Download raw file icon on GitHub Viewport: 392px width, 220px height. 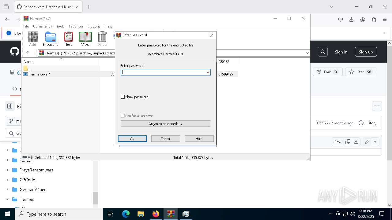(x=356, y=142)
